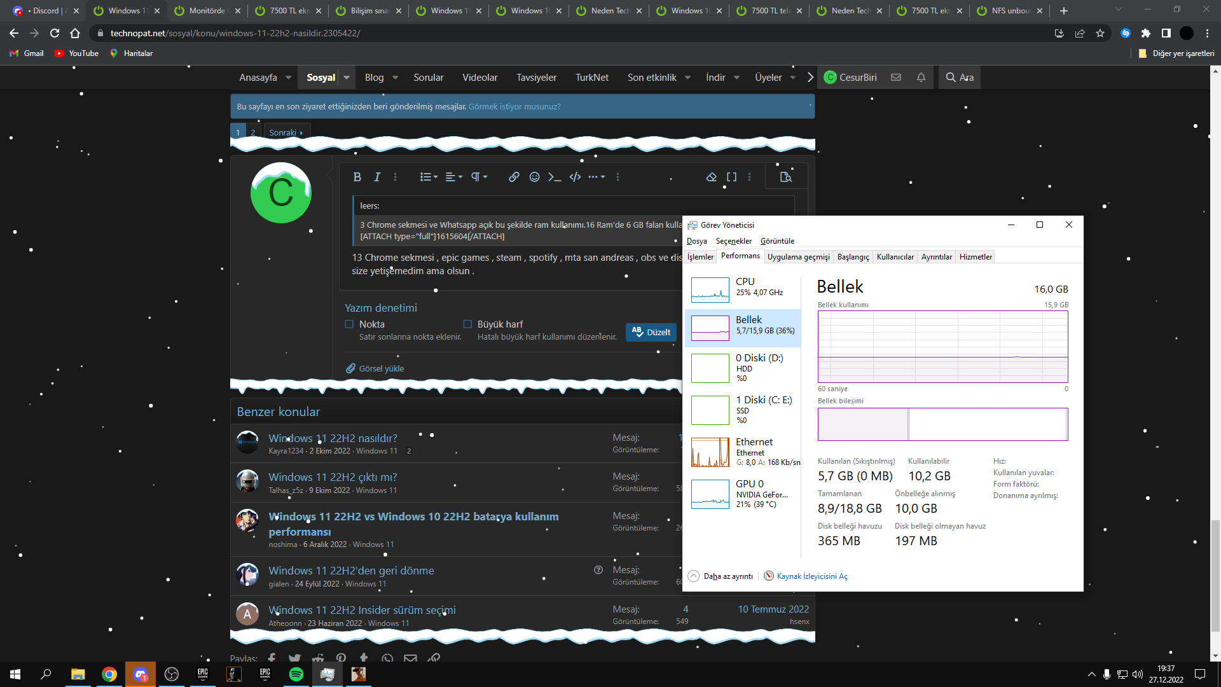1221x687 pixels.
Task: Expand the Sosyal navigation dropdown arrow
Action: pos(347,78)
